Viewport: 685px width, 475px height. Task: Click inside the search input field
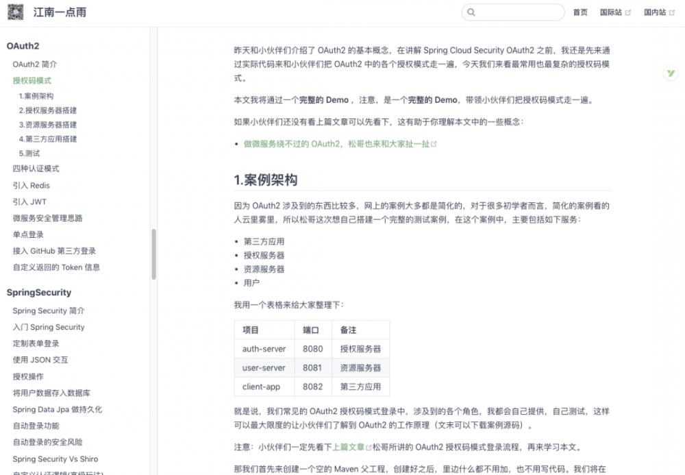coord(512,12)
